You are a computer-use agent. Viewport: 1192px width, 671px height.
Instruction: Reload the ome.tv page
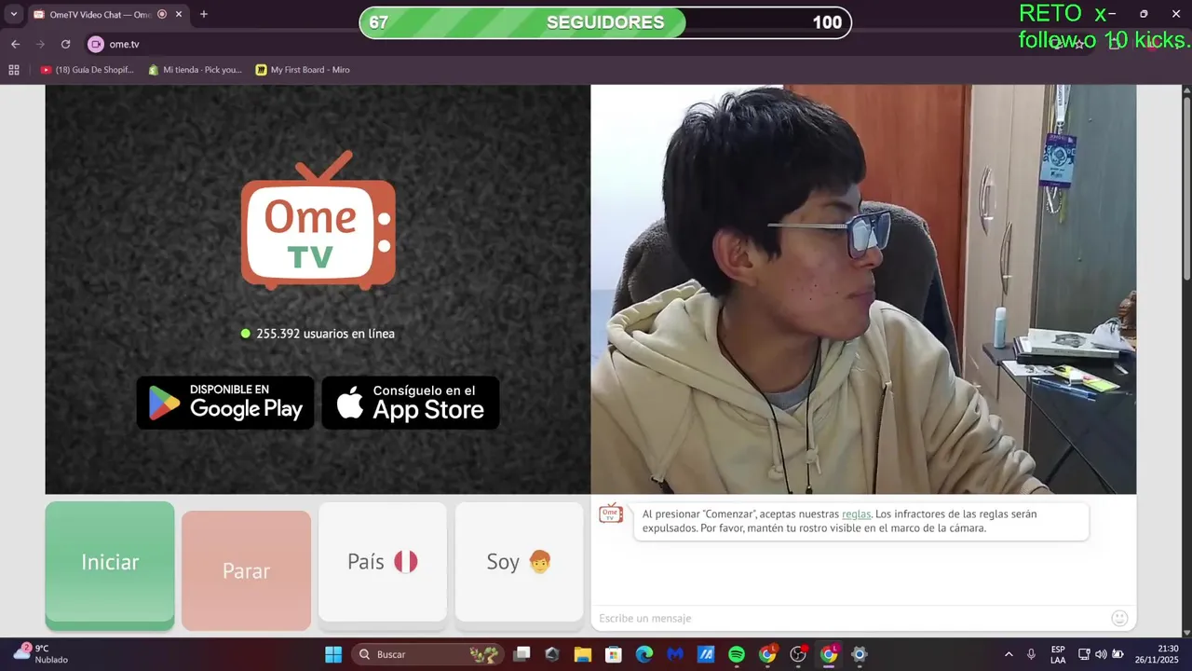pyautogui.click(x=65, y=44)
